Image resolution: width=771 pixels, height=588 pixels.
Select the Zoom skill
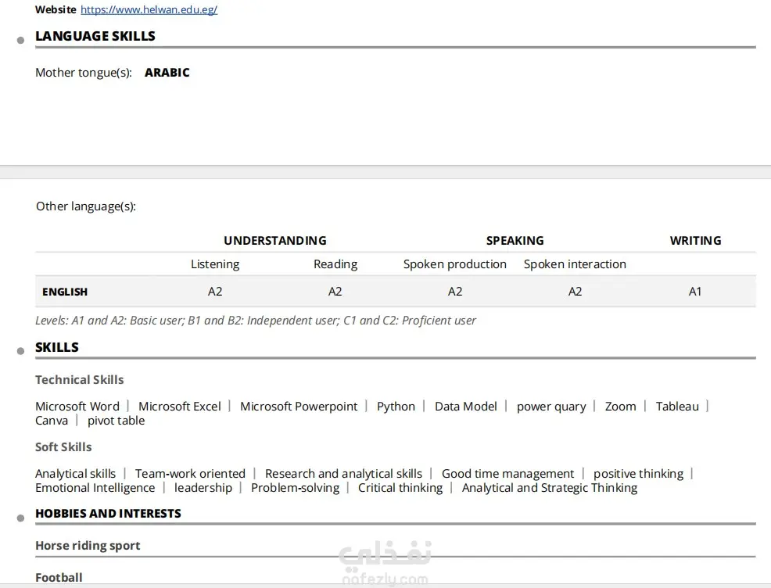(x=621, y=407)
